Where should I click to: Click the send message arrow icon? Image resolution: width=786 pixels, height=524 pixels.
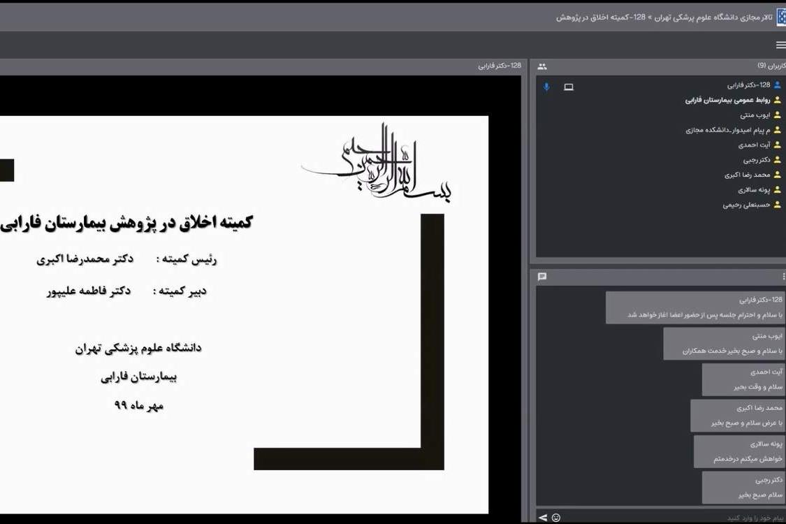543,516
